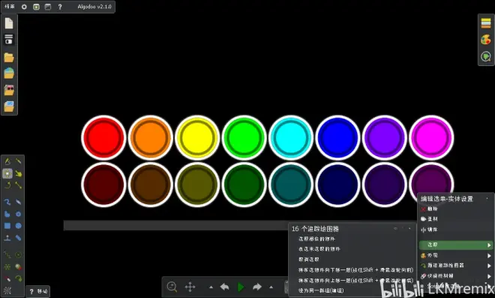
Task: Expand the controller submenu arrow
Action: (489, 276)
